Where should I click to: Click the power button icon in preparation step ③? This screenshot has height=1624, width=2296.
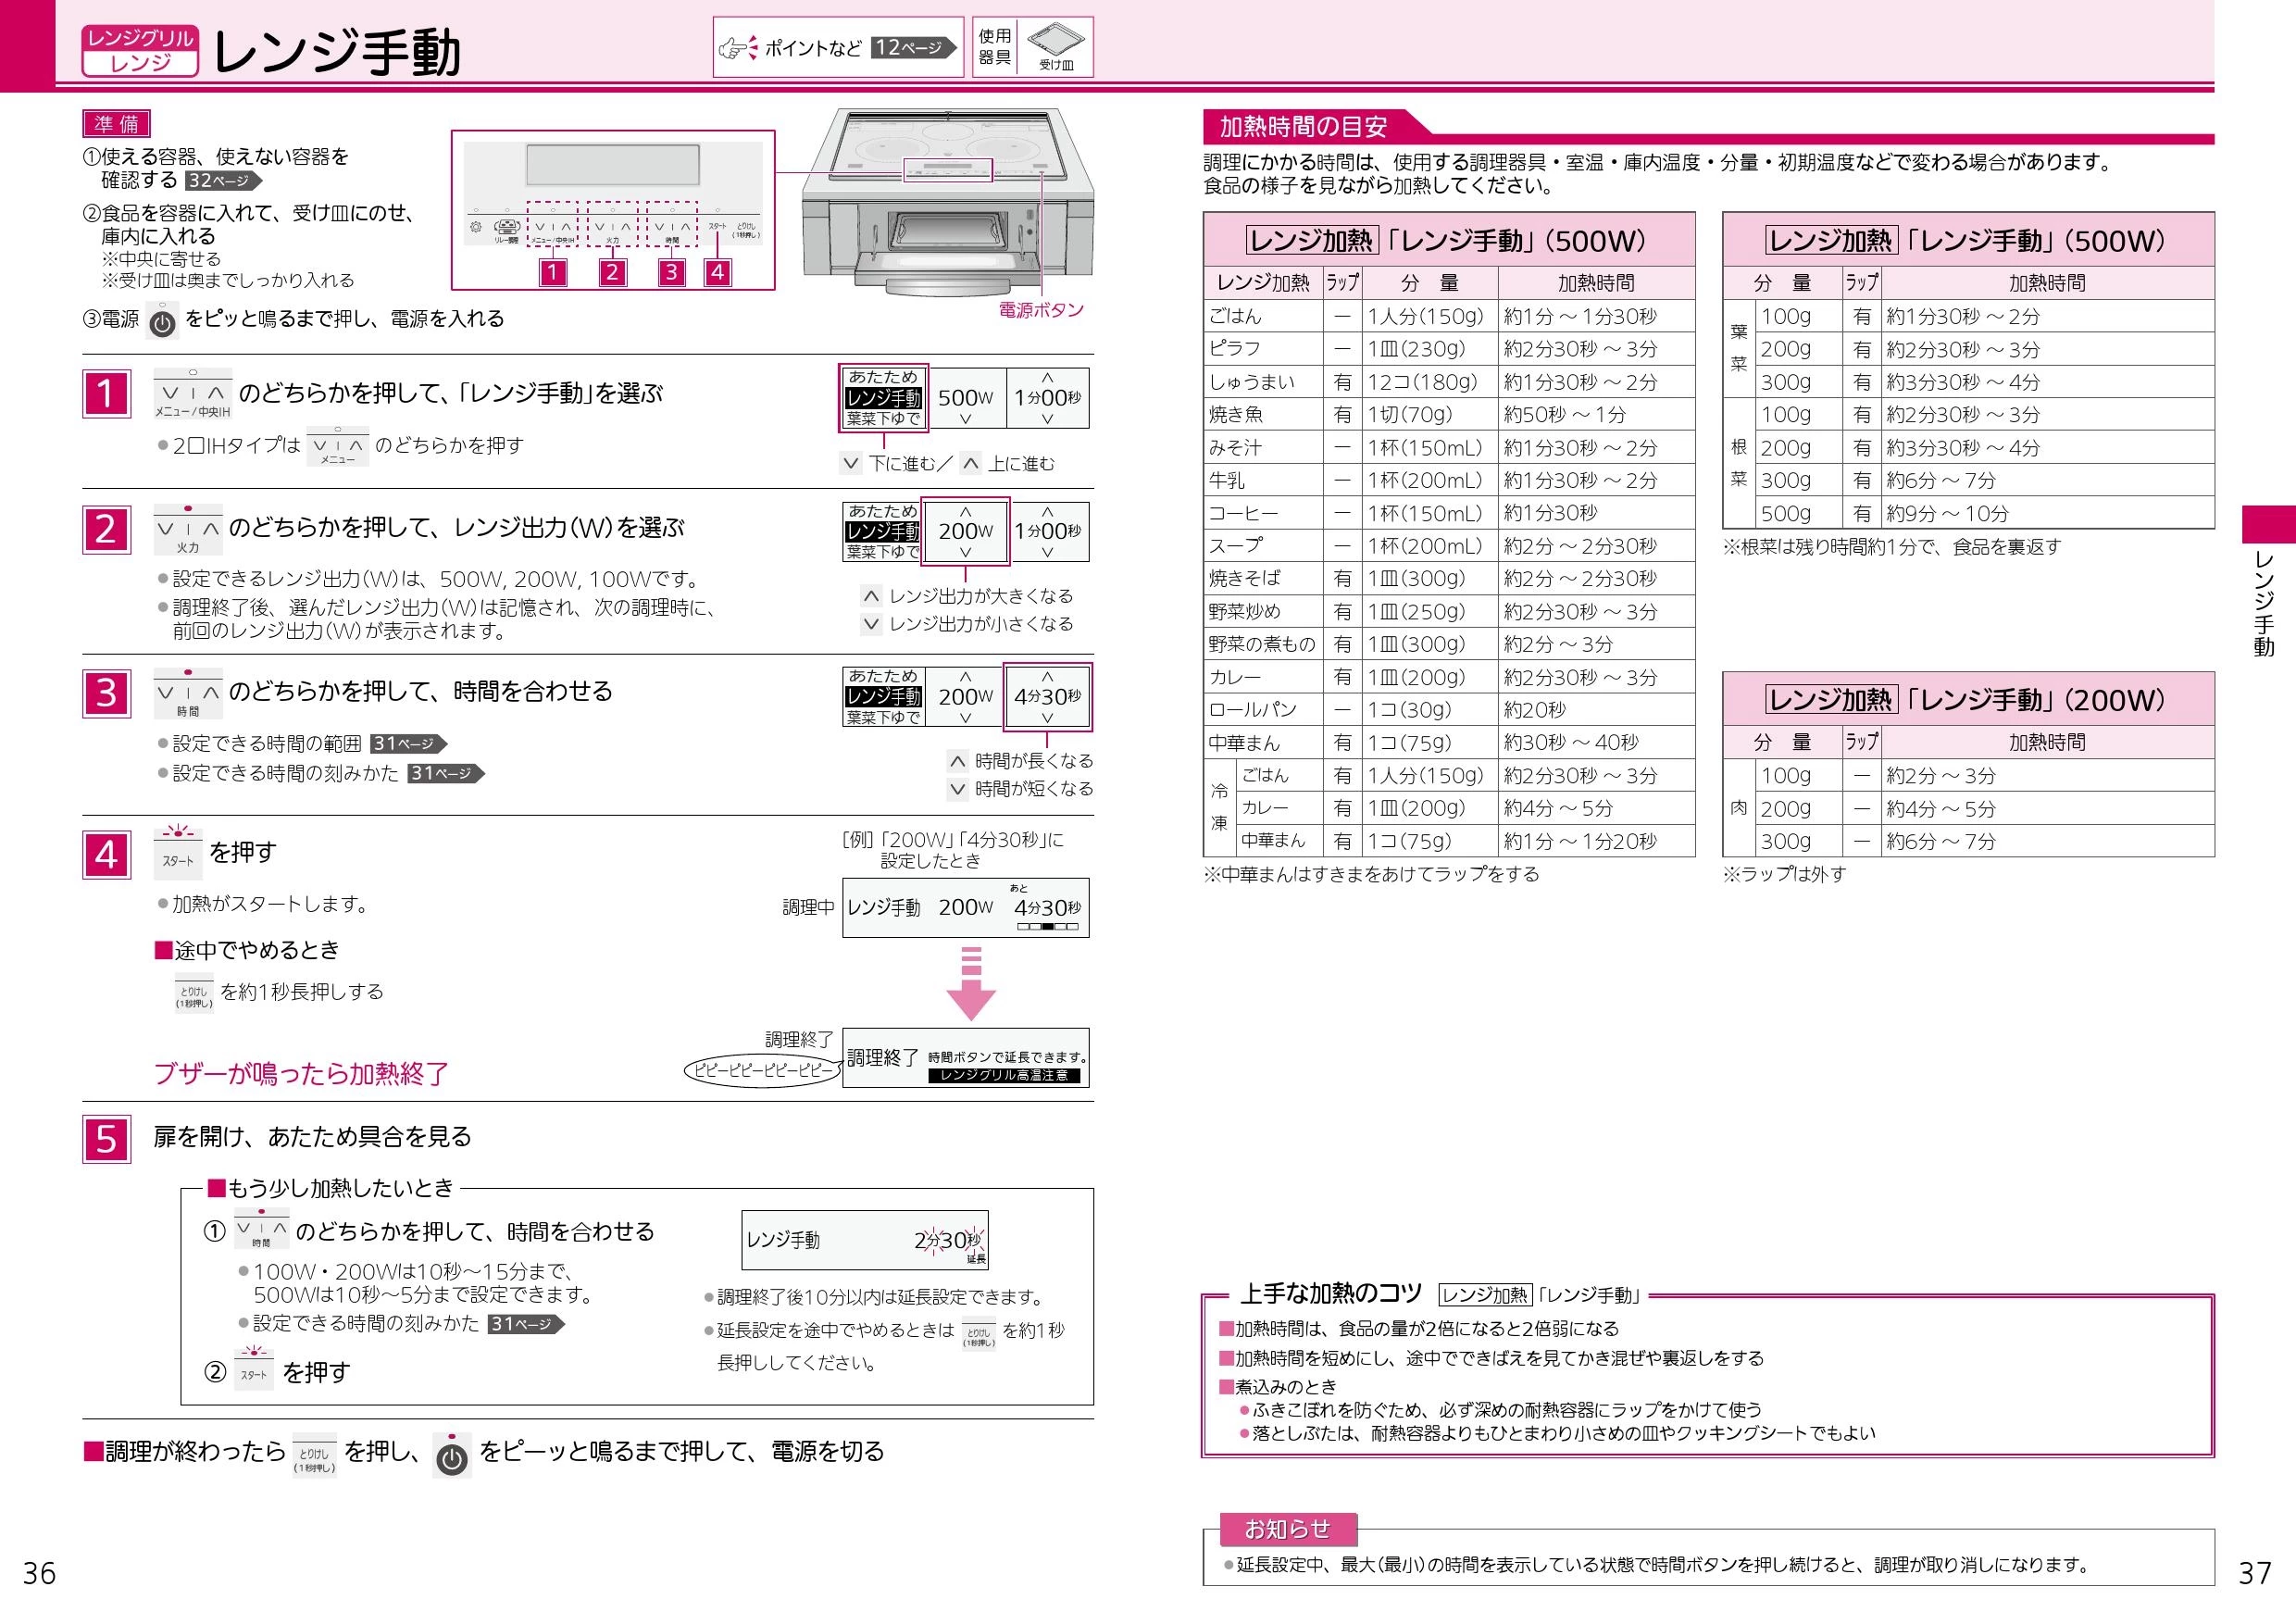coord(162,321)
